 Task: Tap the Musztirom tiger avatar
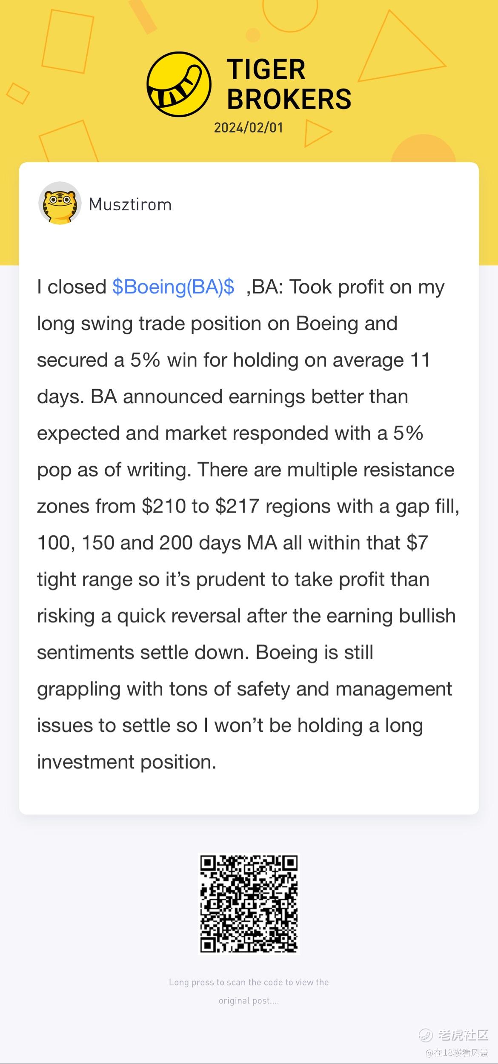[60, 204]
